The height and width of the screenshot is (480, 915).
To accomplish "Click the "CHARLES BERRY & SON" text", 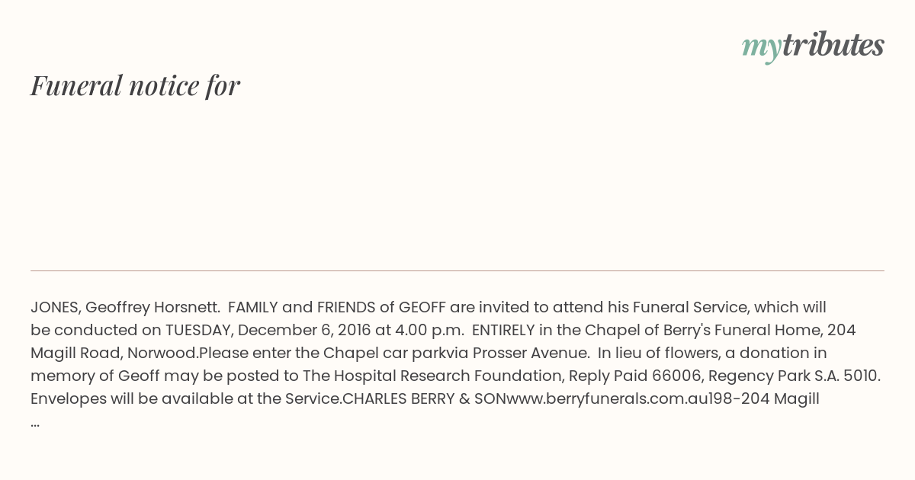I will (x=425, y=399).
